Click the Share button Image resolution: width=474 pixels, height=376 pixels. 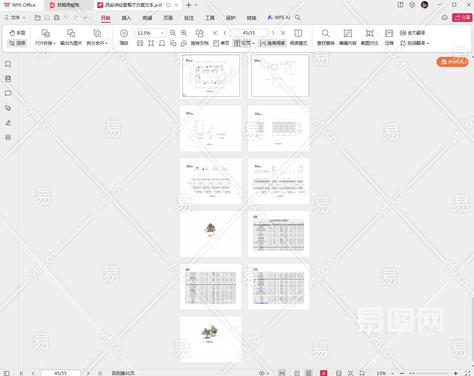462,18
